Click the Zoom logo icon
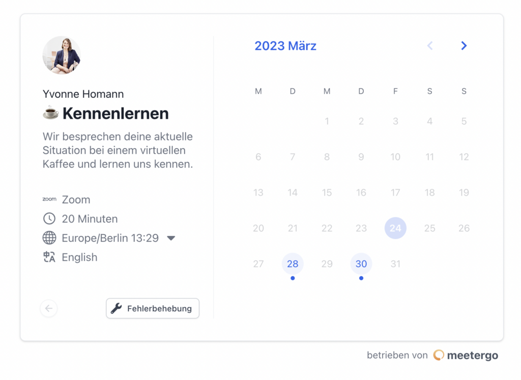Image resolution: width=521 pixels, height=380 pixels. tap(49, 200)
